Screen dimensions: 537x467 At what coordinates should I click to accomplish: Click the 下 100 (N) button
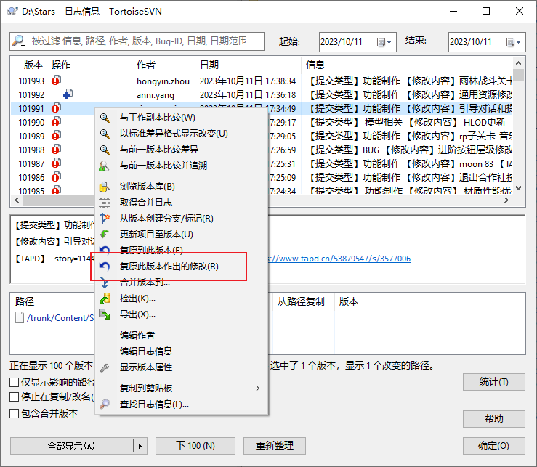[x=195, y=445]
